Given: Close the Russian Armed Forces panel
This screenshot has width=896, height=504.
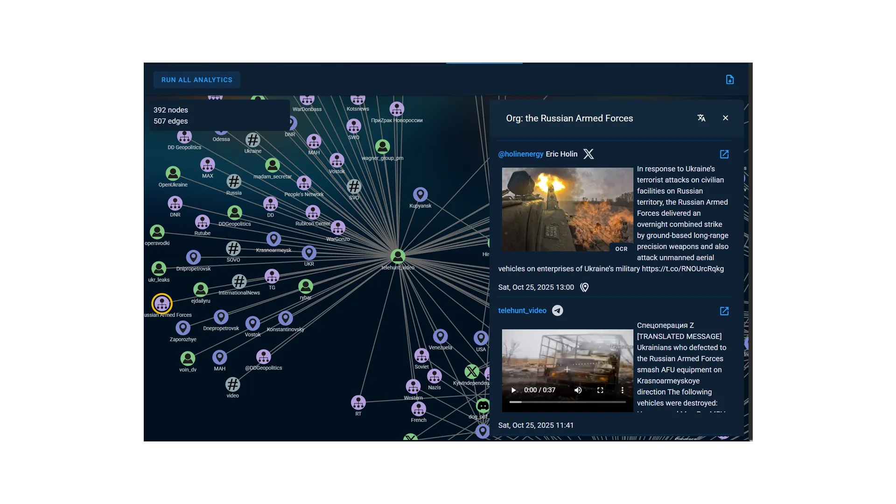Looking at the screenshot, I should click(725, 118).
